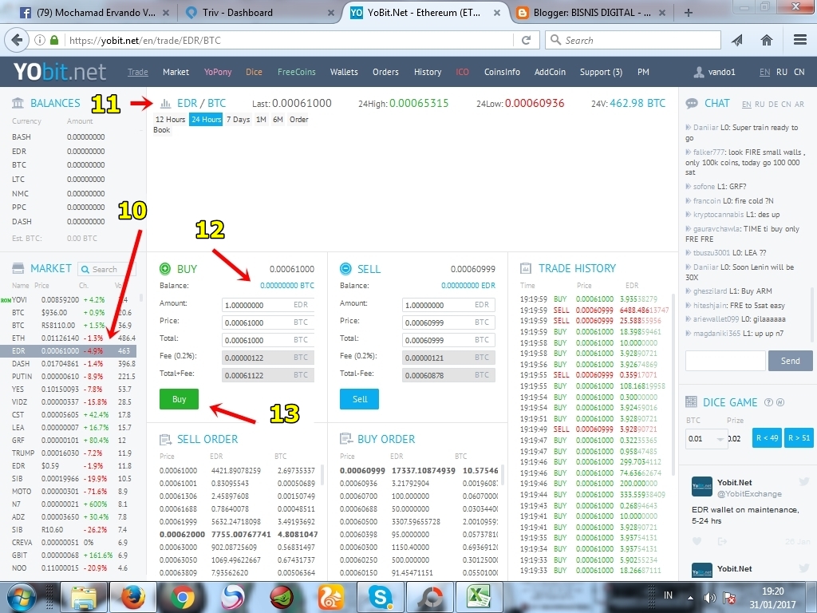Close the Triv - Dashboard tab
817x613 pixels.
[x=331, y=13]
